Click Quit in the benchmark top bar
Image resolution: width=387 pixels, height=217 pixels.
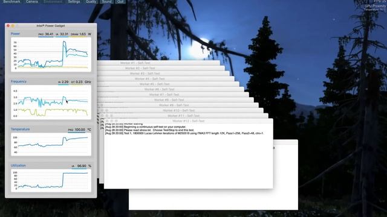point(120,1)
